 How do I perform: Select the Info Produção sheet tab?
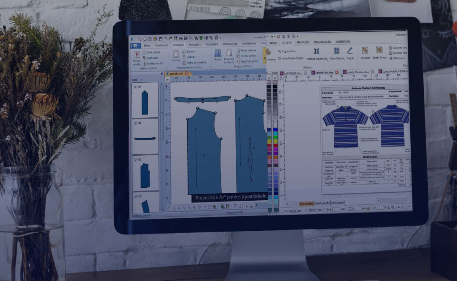click(x=322, y=203)
